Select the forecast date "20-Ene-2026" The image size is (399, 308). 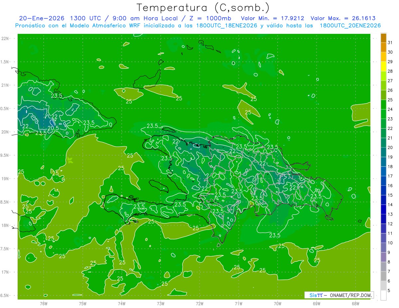pos(42,18)
